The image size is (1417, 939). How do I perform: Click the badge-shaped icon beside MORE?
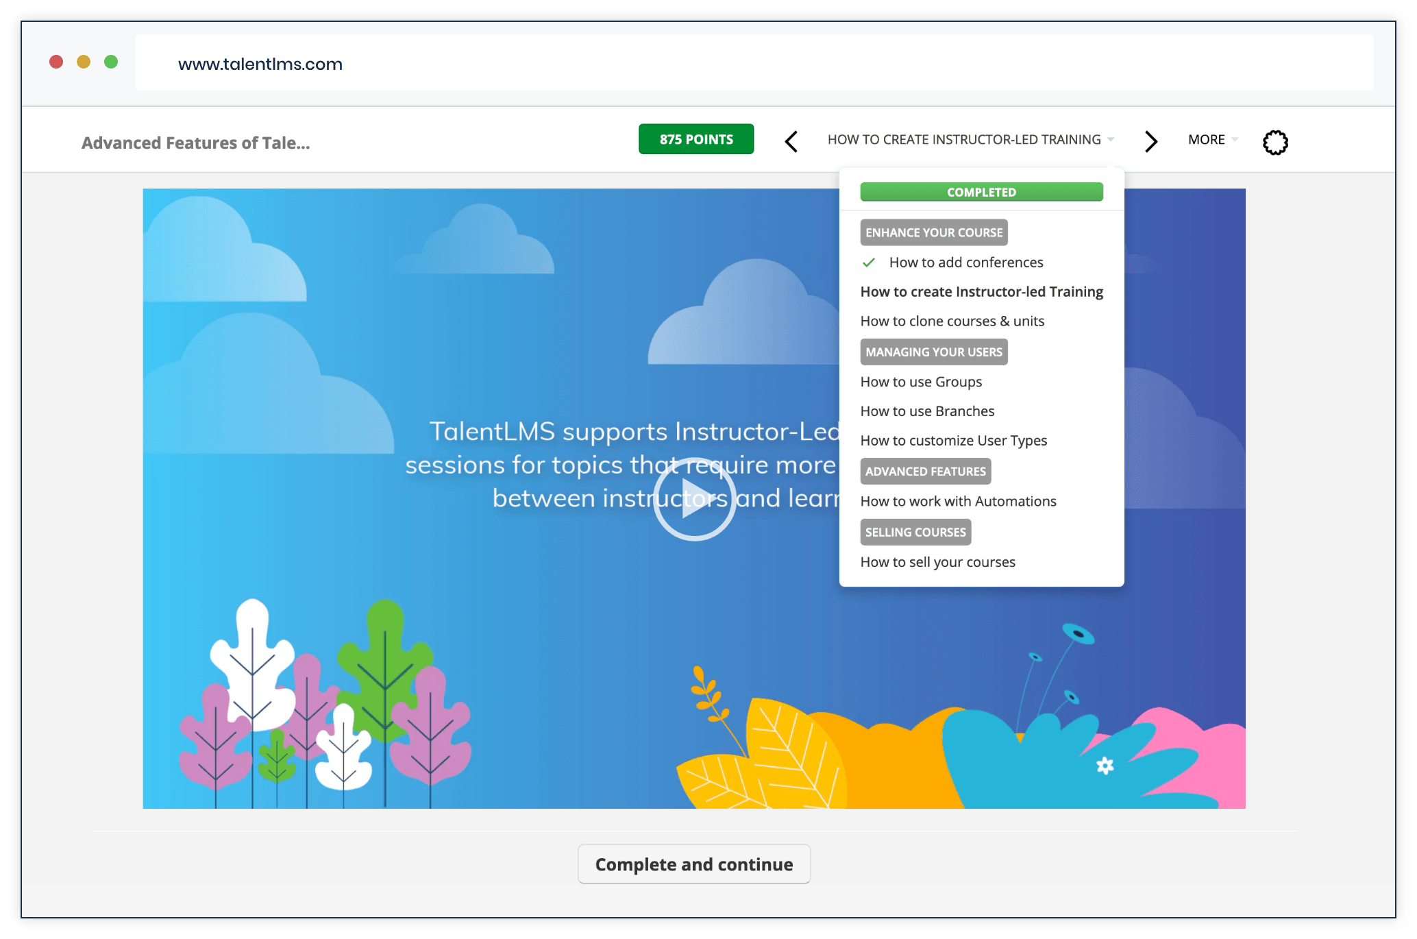(1275, 143)
